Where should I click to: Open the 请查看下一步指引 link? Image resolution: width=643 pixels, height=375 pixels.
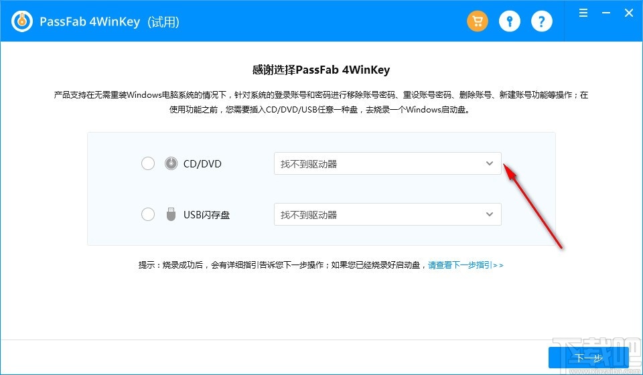point(466,265)
